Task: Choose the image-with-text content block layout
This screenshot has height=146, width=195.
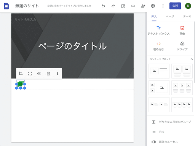Action: pos(159,71)
